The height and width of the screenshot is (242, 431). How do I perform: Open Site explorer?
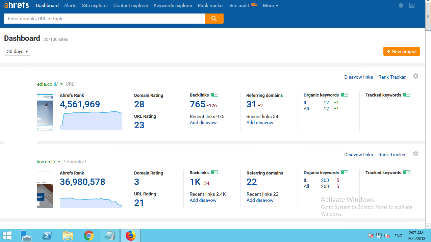click(x=95, y=5)
